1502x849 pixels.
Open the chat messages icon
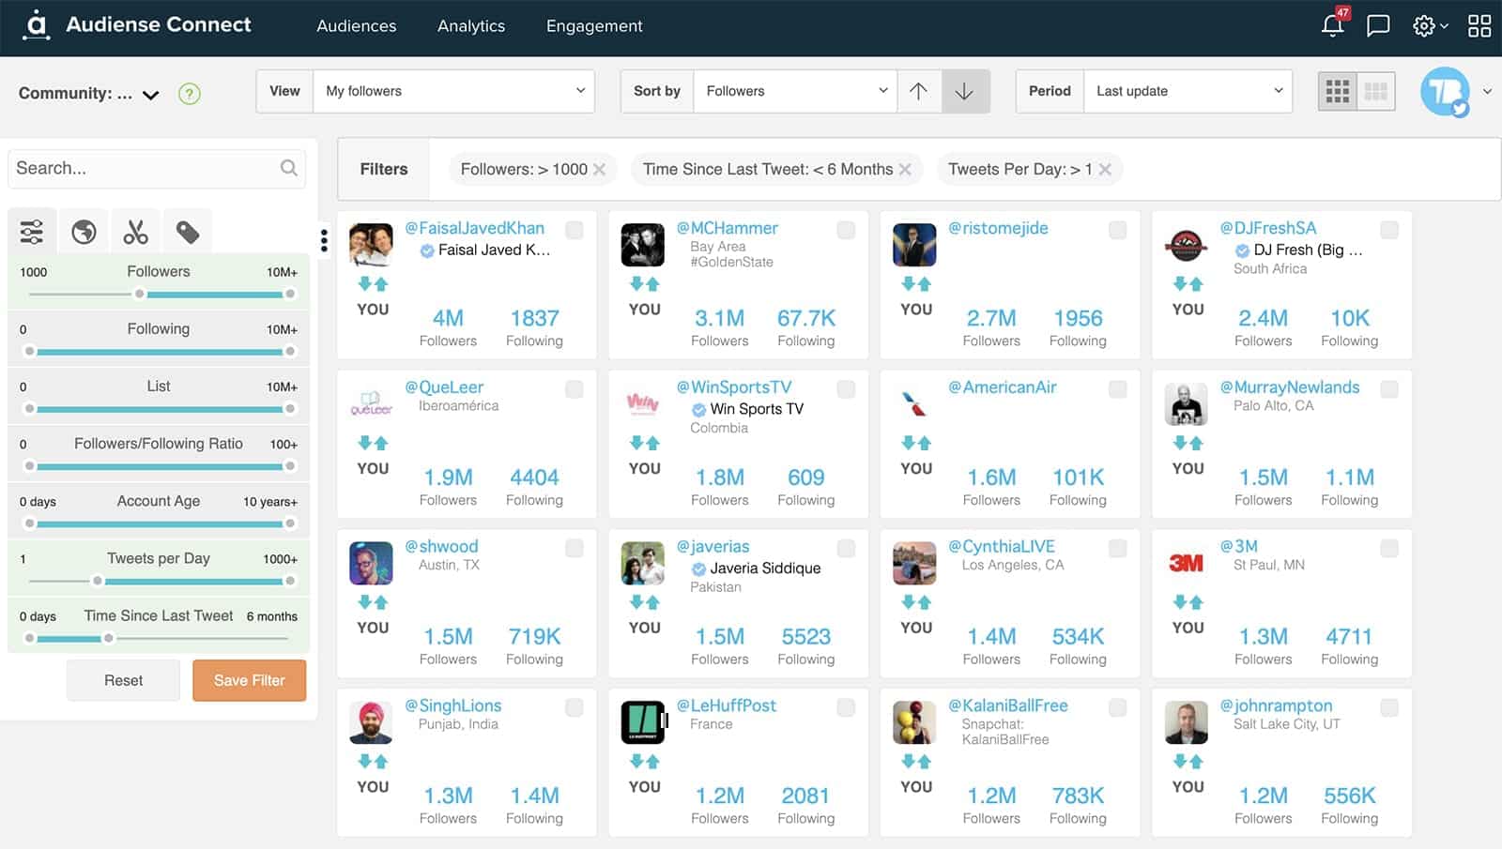pos(1379,25)
